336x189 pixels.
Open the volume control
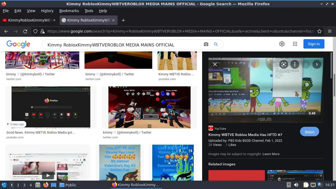pyautogui.click(x=296, y=185)
